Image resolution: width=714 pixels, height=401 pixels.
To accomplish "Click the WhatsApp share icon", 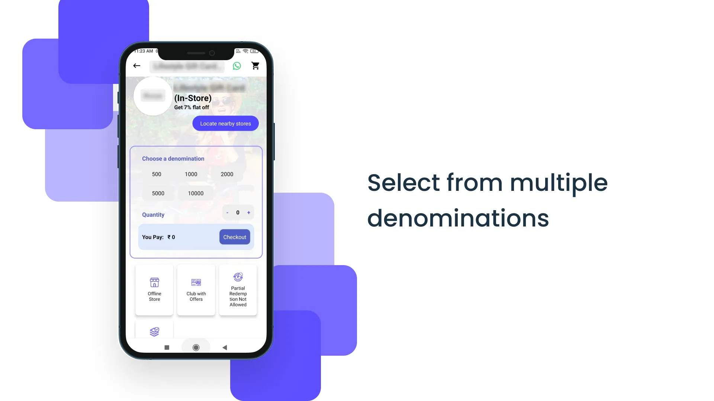I will [x=237, y=66].
